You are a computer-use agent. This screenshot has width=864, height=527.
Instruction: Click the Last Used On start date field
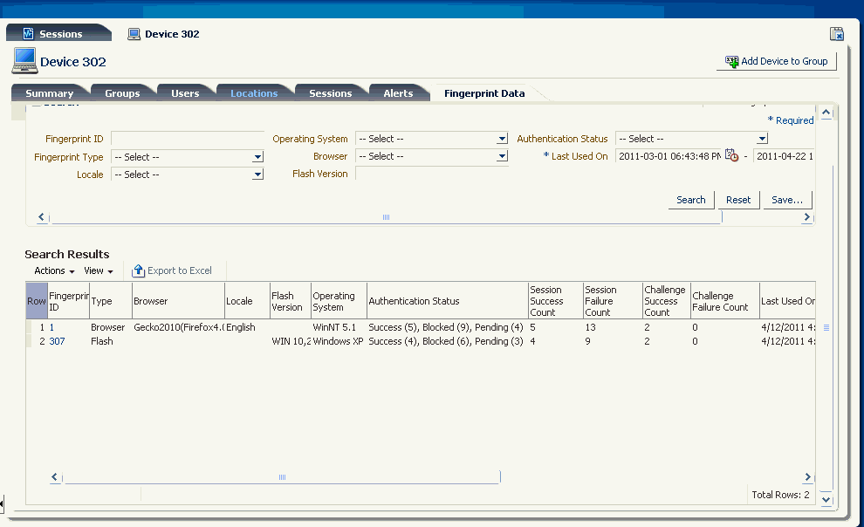tap(669, 156)
